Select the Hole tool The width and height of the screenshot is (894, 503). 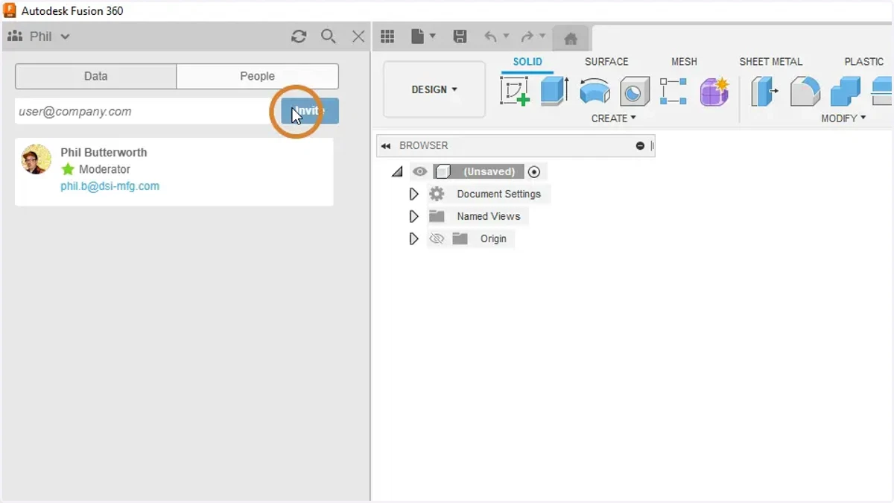pyautogui.click(x=635, y=92)
